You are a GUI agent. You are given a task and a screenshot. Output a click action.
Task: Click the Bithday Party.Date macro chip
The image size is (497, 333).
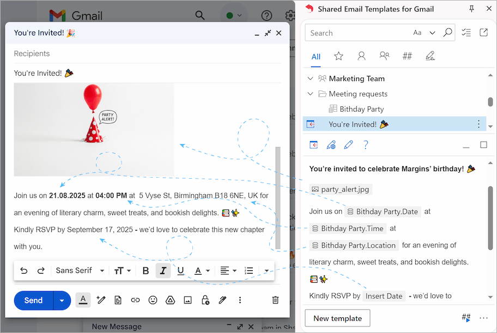click(x=383, y=211)
